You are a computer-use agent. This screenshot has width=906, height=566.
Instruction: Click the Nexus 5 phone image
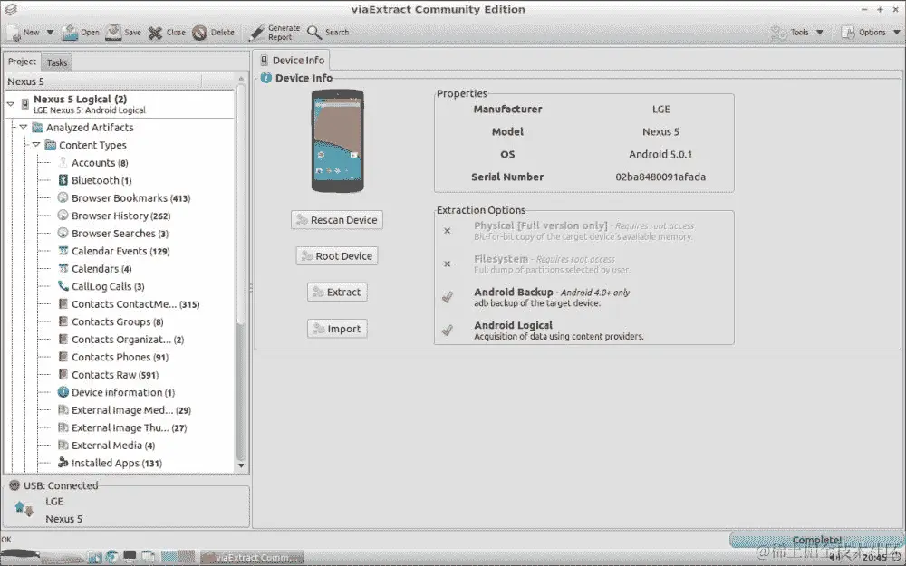tap(337, 141)
